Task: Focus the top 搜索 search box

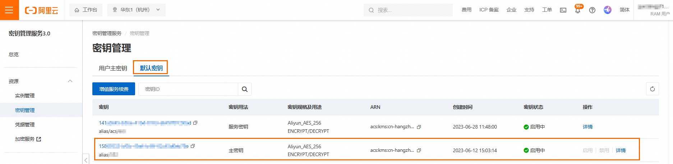Action: pyautogui.click(x=408, y=10)
